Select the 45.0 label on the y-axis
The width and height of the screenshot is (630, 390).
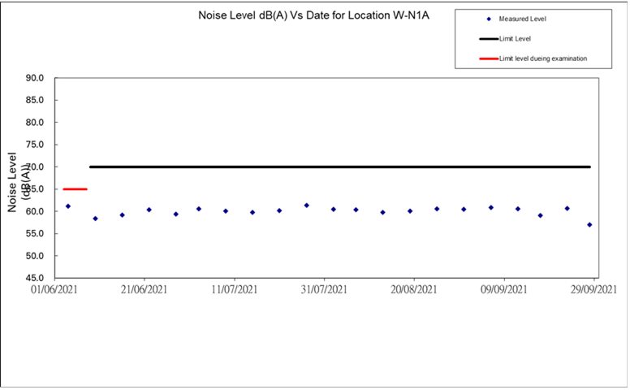tap(35, 278)
